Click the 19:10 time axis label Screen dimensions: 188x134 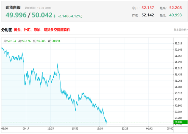point(100,129)
